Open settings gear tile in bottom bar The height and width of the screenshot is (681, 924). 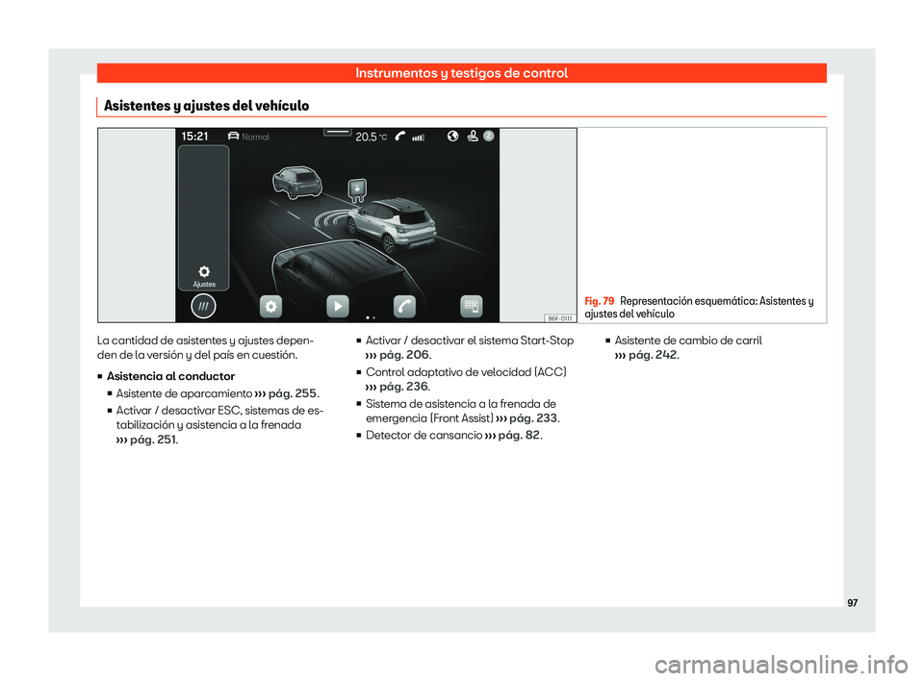(x=270, y=306)
